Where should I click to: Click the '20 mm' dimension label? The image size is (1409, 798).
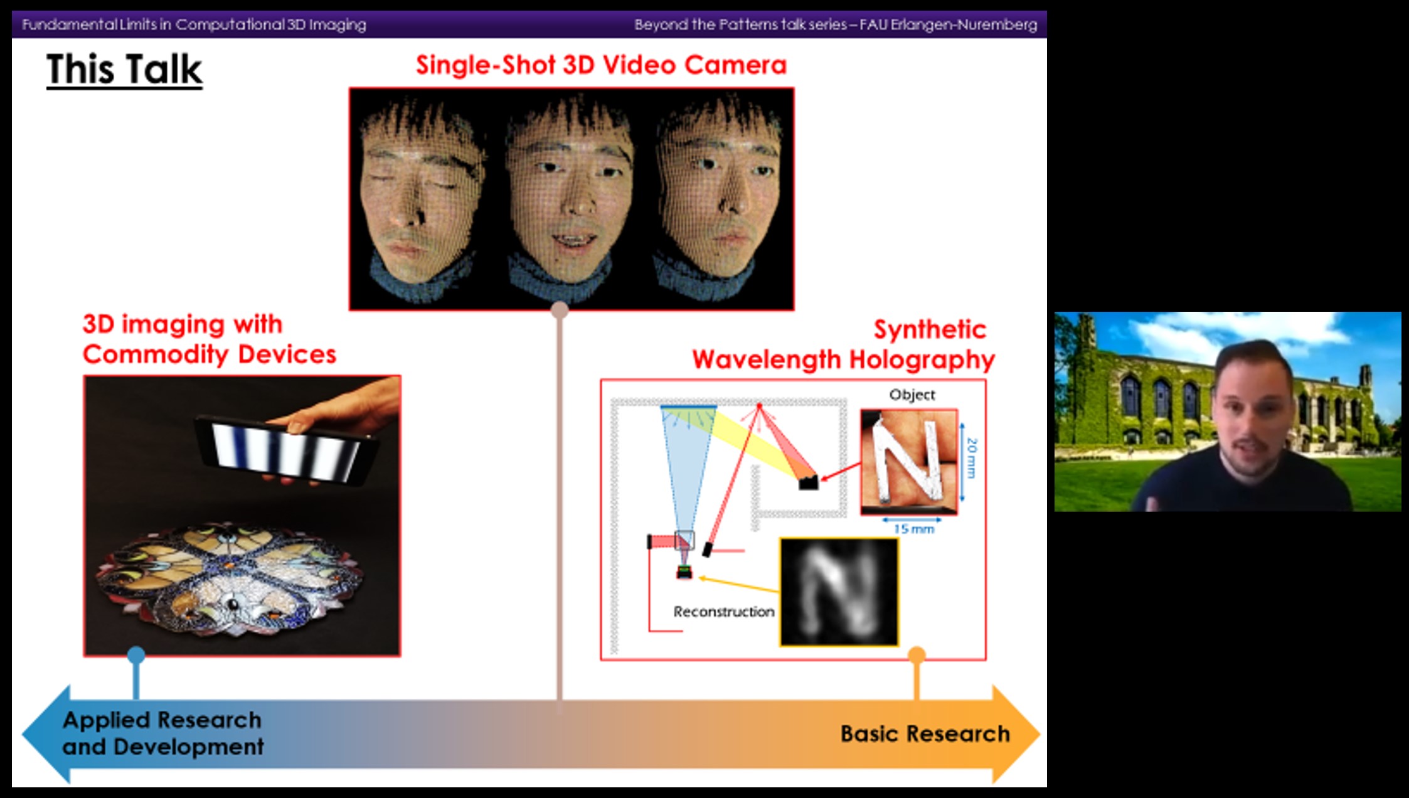972,458
